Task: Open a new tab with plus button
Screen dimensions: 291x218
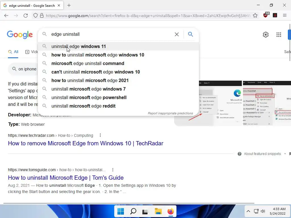Action: (69, 5)
